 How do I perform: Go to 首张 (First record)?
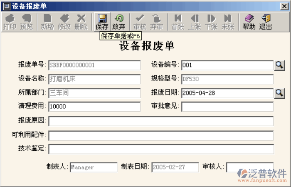(178, 22)
